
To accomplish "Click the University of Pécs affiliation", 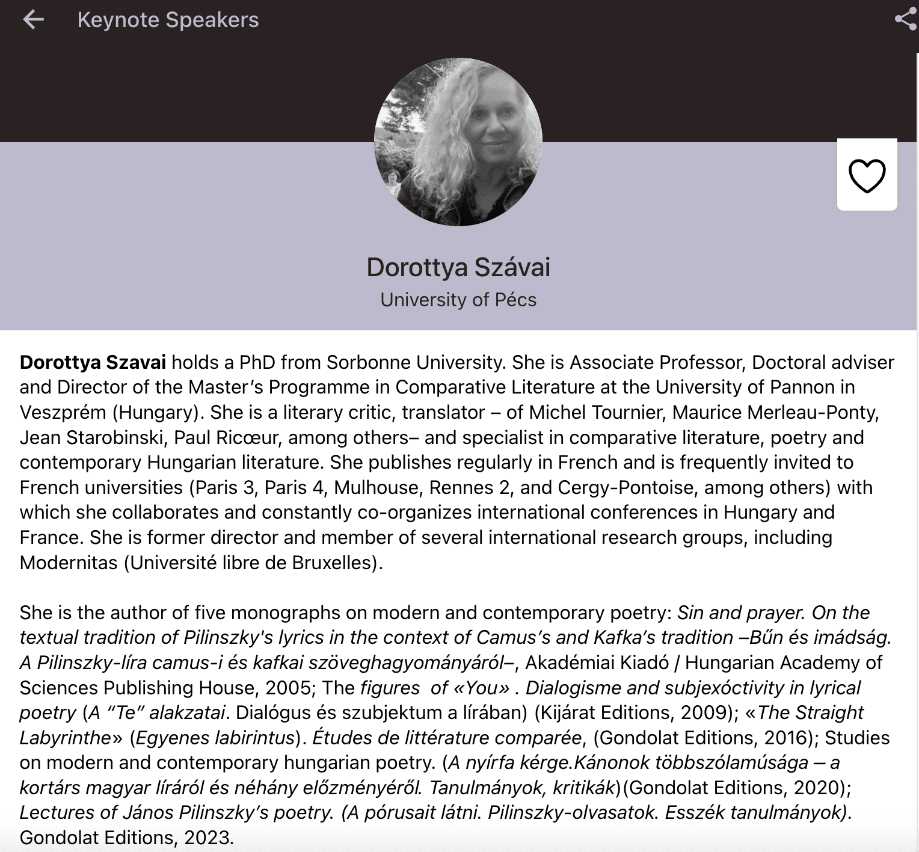I will click(458, 300).
